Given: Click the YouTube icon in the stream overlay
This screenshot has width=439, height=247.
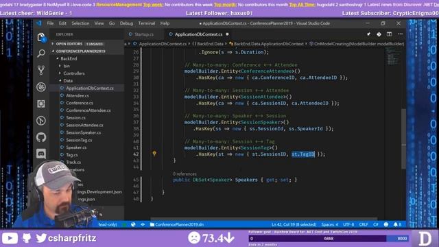Looking at the screenshot, I should click(x=10, y=238).
